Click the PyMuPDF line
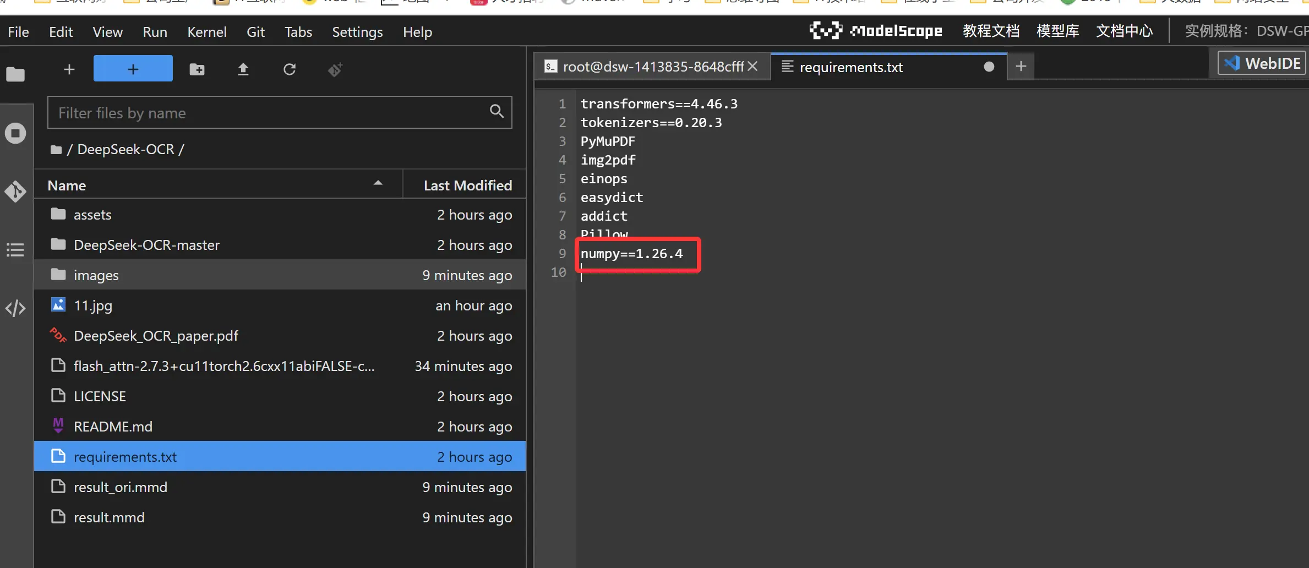Screen dimensions: 1309x568 click(608, 141)
